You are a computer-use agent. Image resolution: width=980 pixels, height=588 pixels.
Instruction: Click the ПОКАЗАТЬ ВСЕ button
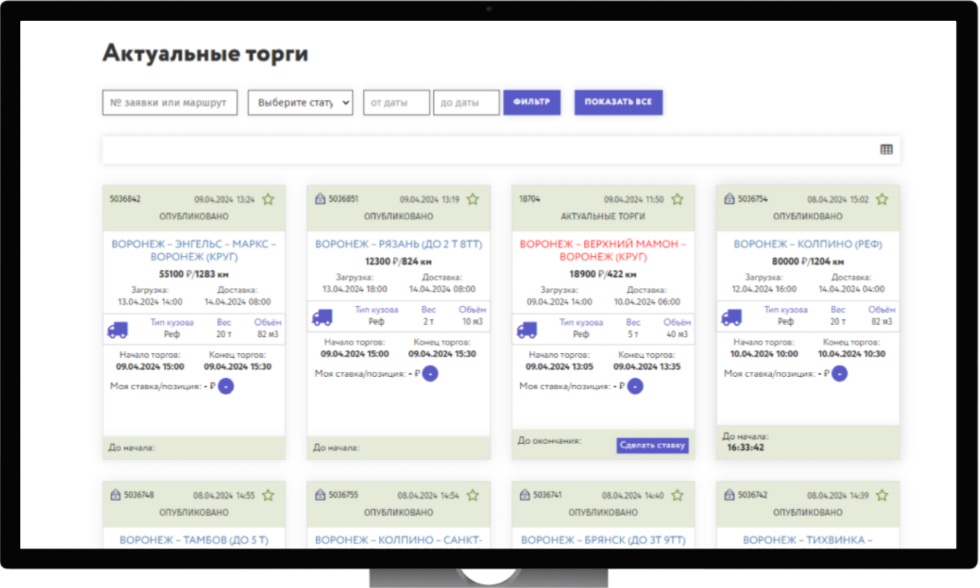618,102
